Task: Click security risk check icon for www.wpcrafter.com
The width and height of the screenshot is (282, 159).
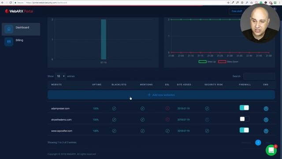Action: 207,131
